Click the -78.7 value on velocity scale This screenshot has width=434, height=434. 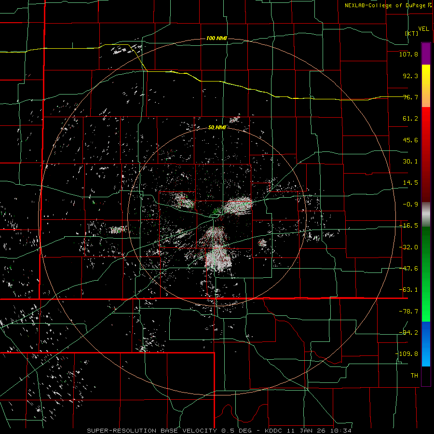point(408,312)
